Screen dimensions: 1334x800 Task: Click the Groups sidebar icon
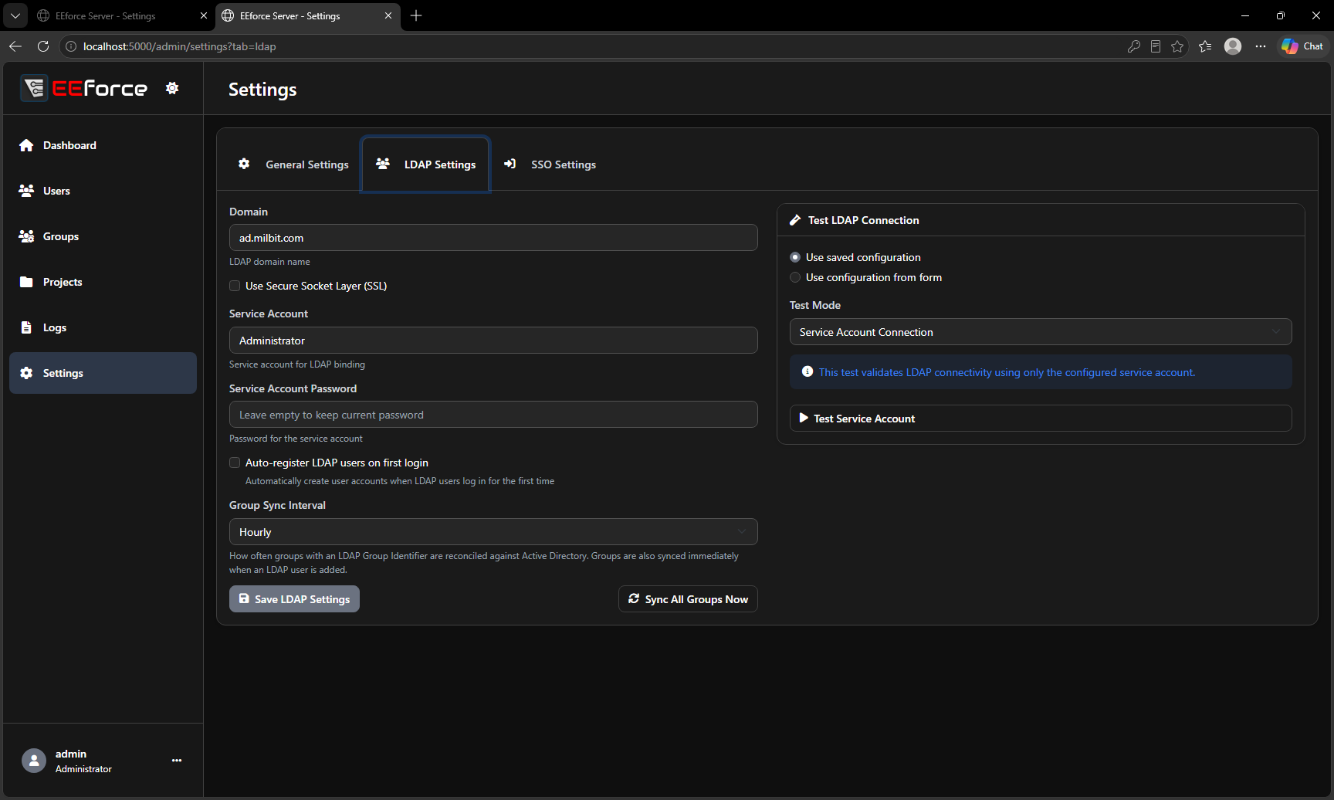(26, 236)
